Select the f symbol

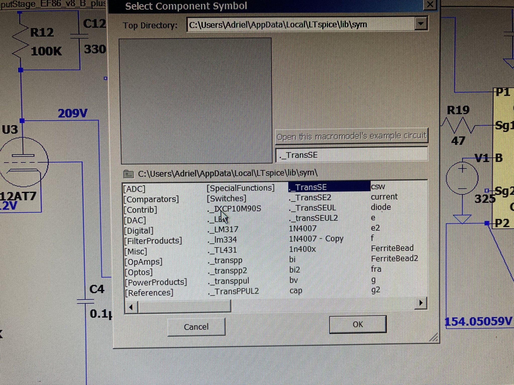coord(372,238)
